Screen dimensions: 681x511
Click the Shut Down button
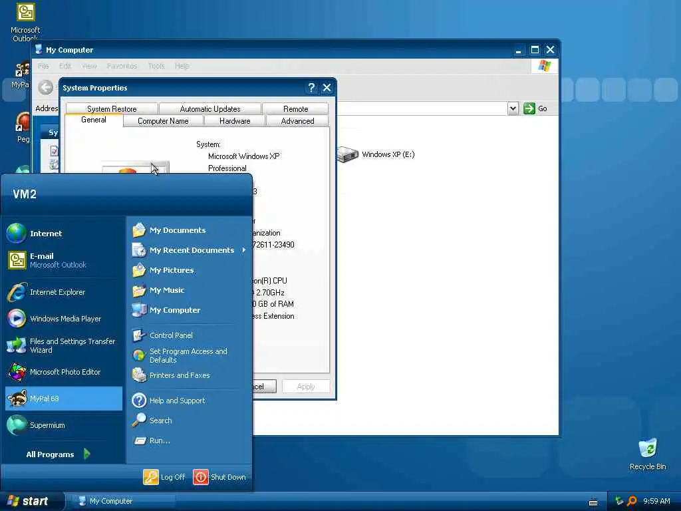tap(219, 477)
